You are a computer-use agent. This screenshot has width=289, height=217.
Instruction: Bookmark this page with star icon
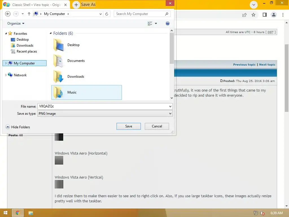click(253, 15)
